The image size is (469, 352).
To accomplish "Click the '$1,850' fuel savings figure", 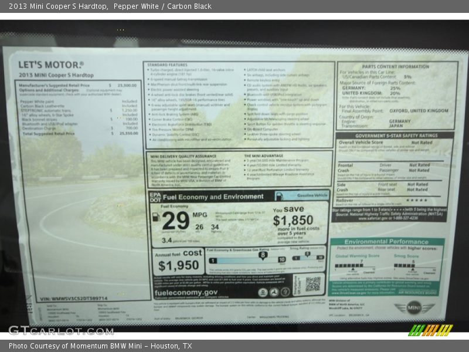I will 293,221.
